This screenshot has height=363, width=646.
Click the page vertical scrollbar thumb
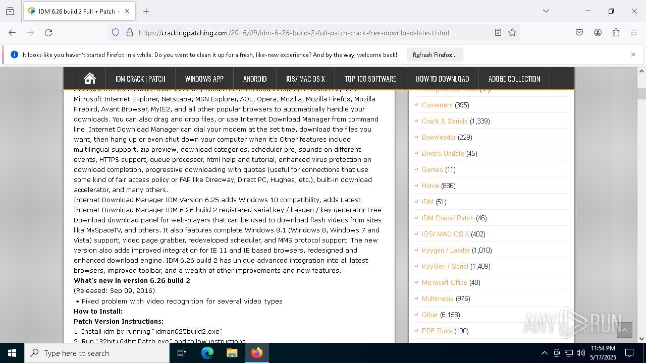point(641,94)
